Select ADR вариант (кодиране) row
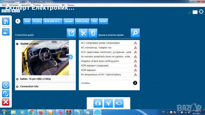205x115 pixels. coord(109,66)
